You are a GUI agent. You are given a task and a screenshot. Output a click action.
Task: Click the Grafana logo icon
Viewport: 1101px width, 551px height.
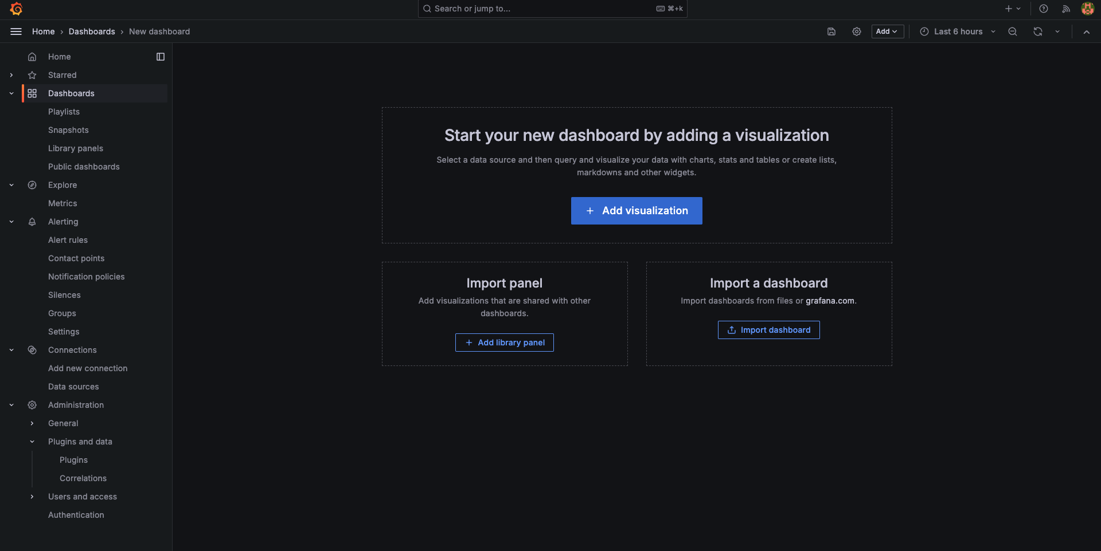(x=16, y=9)
